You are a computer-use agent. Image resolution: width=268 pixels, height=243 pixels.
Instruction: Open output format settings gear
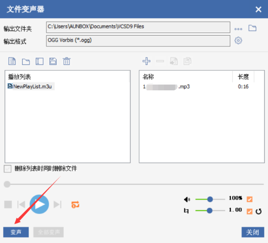238,41
